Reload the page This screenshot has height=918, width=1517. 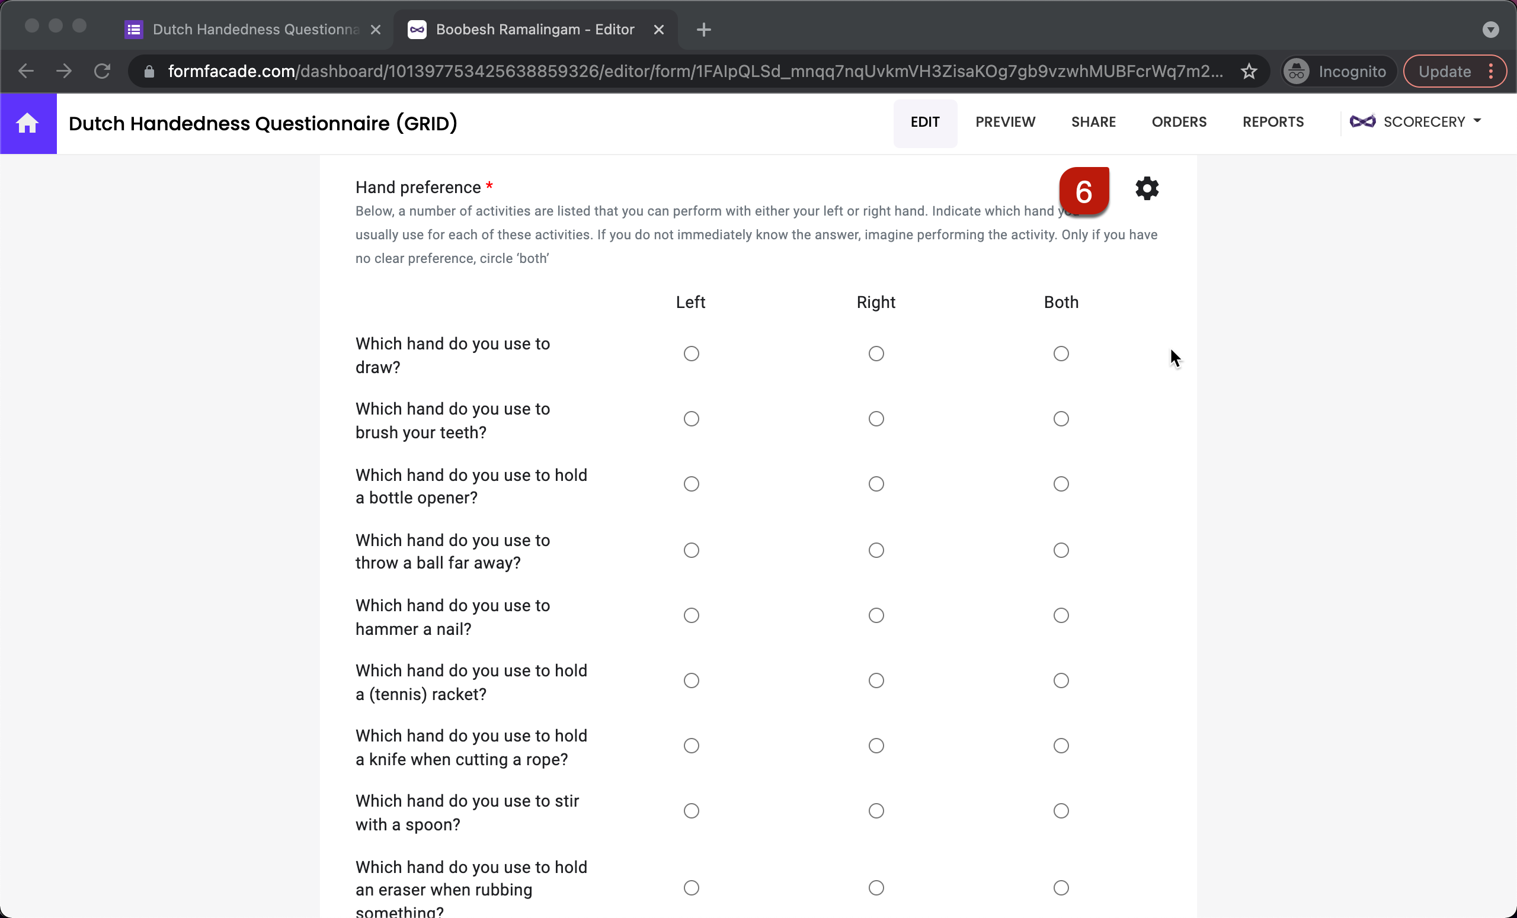coord(102,70)
